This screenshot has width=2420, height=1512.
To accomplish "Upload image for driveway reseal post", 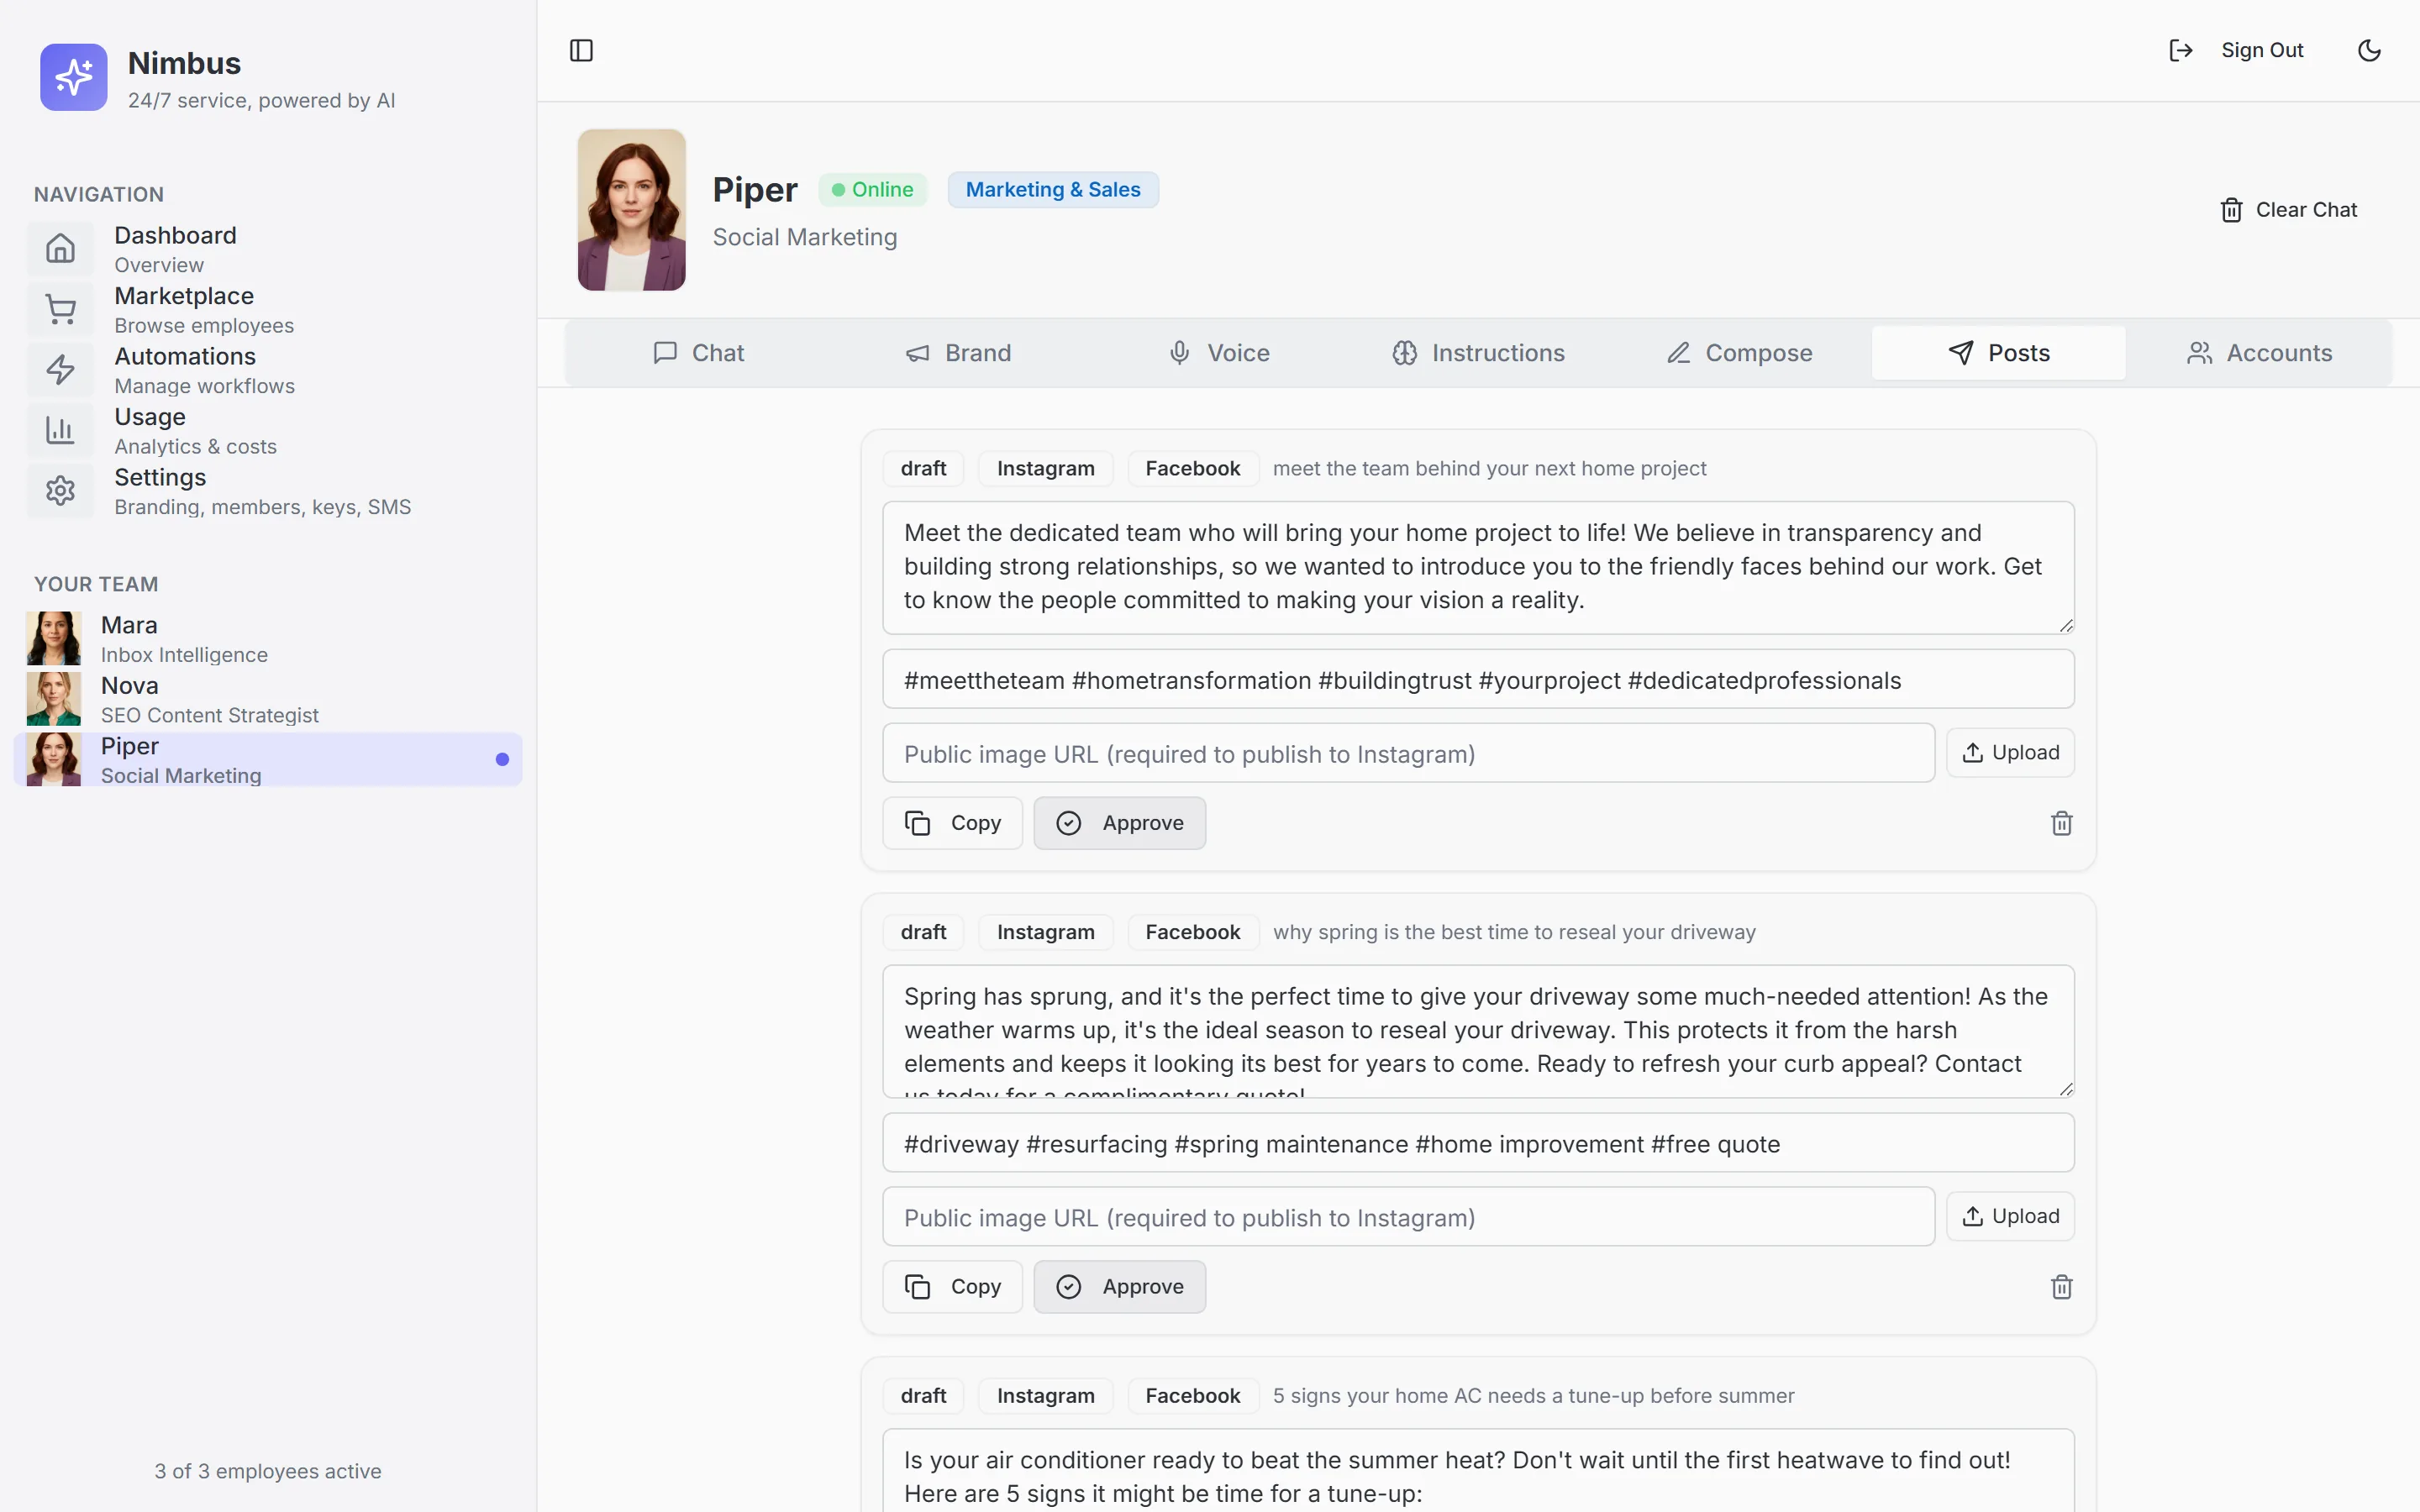I will [x=2010, y=1216].
